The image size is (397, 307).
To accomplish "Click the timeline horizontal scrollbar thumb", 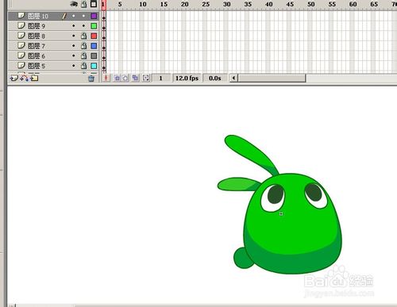I will click(x=272, y=78).
